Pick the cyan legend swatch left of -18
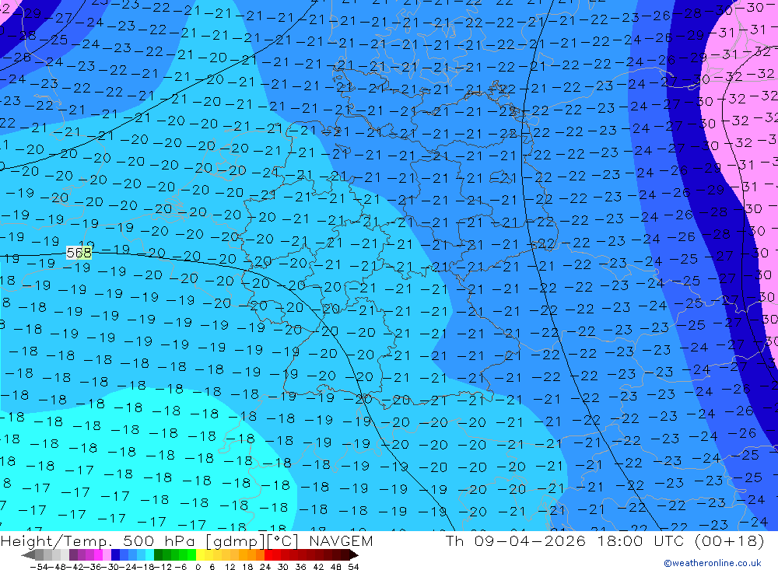The image size is (778, 570). [x=149, y=555]
